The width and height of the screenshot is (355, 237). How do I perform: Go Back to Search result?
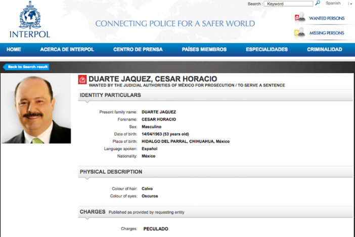(x=27, y=67)
